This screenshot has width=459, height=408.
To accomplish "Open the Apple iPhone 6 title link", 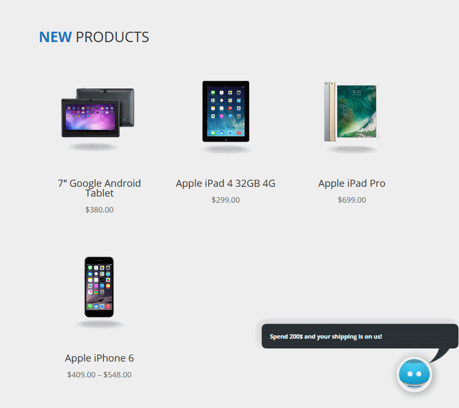I will click(99, 358).
